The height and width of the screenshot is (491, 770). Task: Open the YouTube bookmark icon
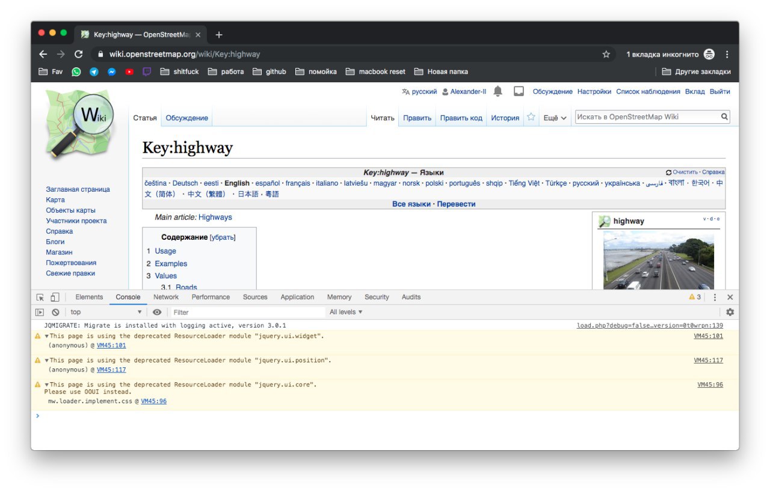(129, 72)
